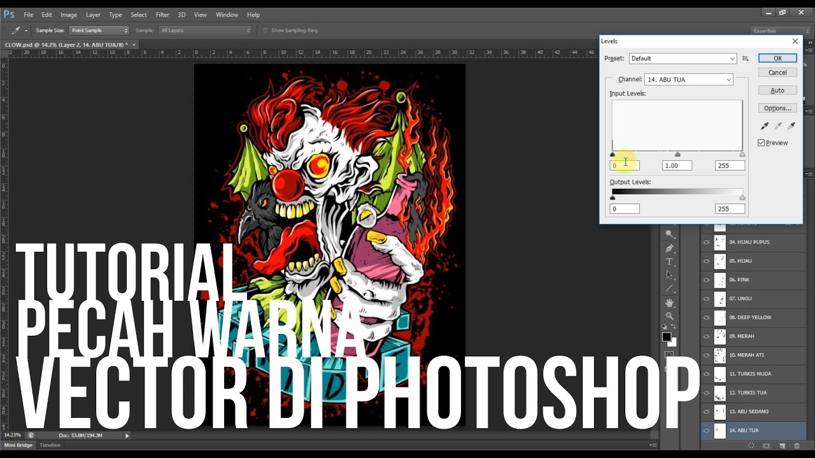The width and height of the screenshot is (815, 458).
Task: Select the Pen tool
Action: pyautogui.click(x=669, y=248)
